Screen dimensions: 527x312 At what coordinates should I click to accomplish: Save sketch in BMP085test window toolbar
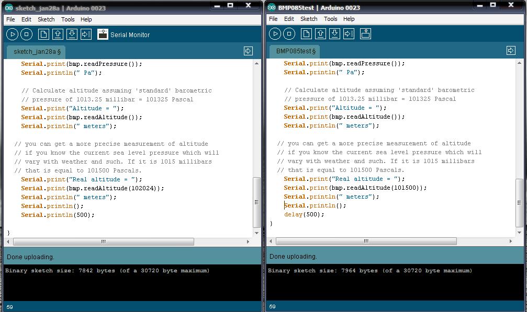334,33
